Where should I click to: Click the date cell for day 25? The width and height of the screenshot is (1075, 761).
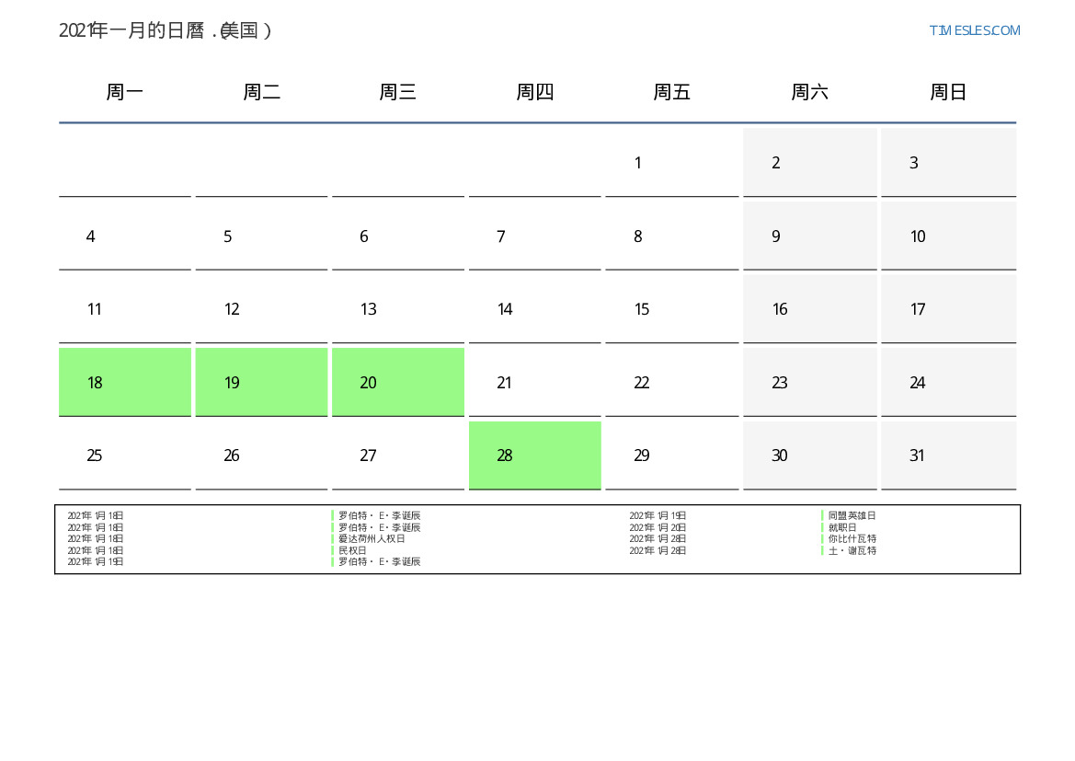(x=125, y=455)
